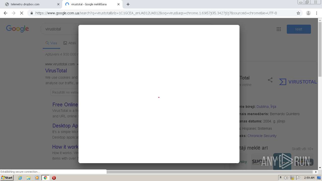This screenshot has width=322, height=181.
Task: Close the telemetry.dropbox.com tab
Action: click(x=58, y=4)
